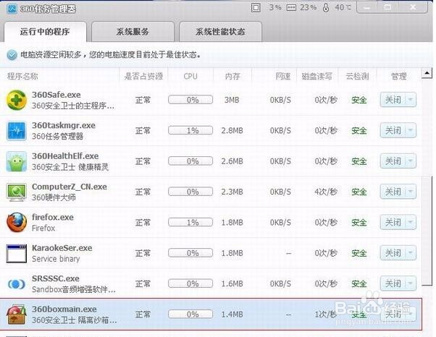Click the 360Safe.exe program icon

[17, 100]
